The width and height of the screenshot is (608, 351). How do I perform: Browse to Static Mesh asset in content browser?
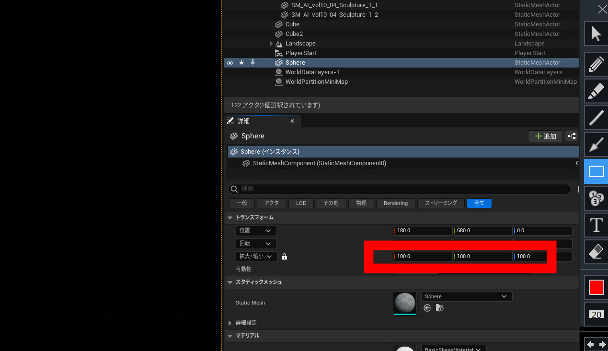[439, 308]
